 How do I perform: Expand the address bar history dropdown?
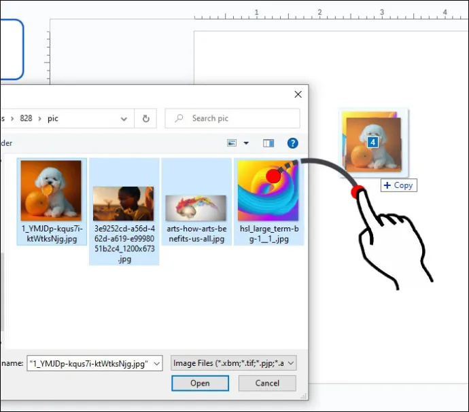[124, 119]
